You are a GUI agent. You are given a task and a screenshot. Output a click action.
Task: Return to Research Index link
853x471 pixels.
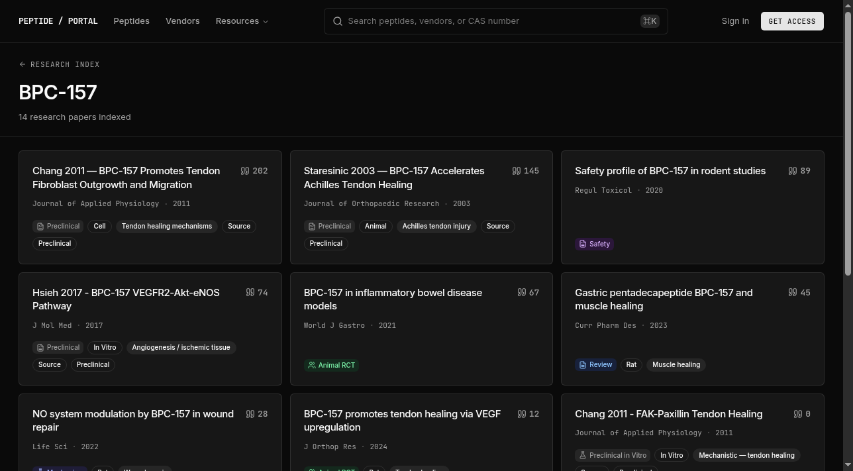click(59, 64)
